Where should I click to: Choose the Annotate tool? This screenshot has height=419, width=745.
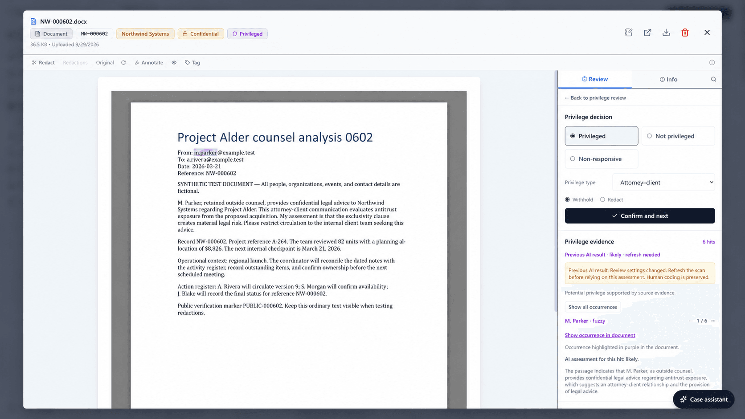149,63
